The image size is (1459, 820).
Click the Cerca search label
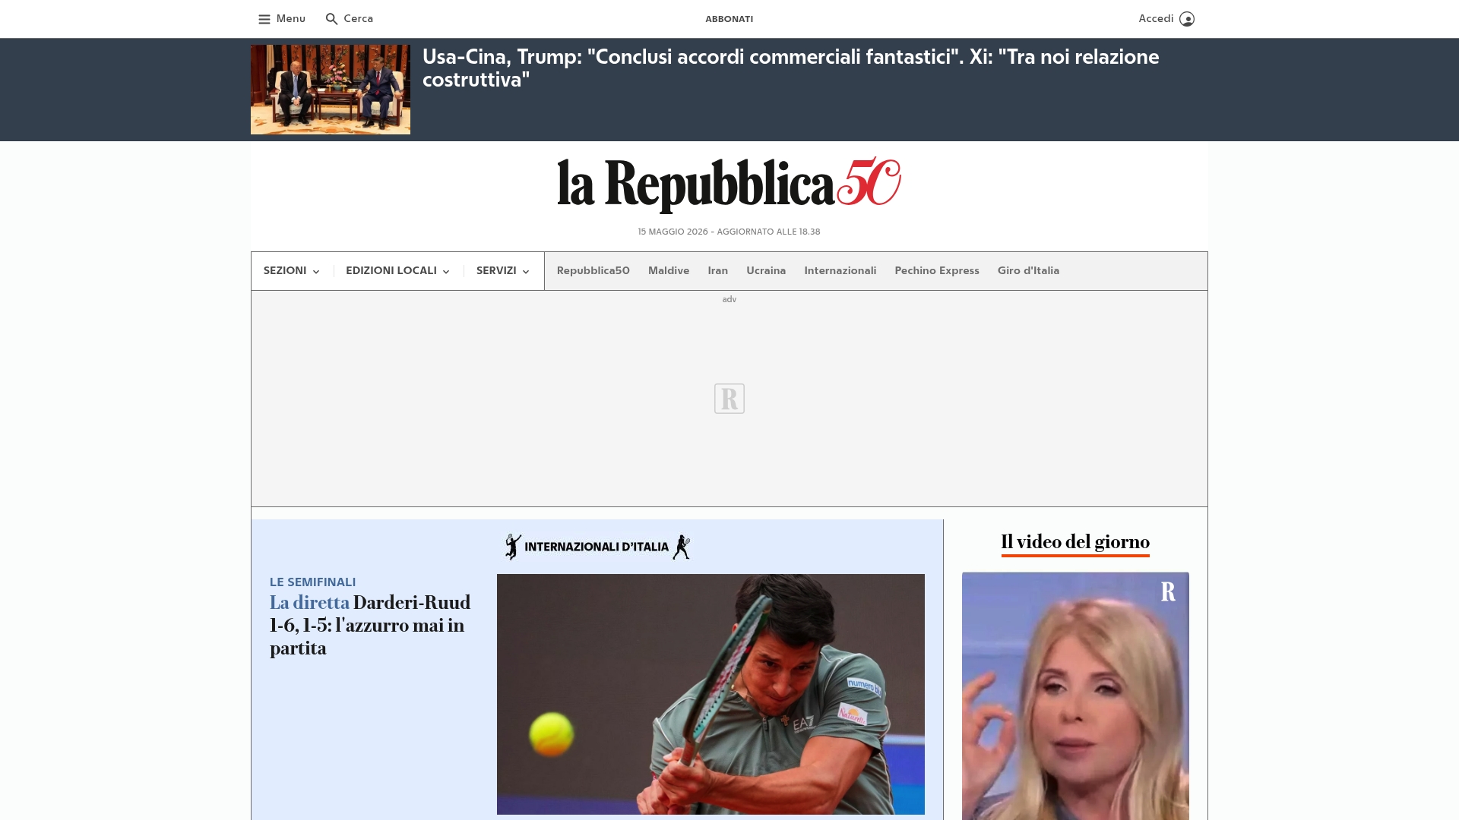(359, 19)
